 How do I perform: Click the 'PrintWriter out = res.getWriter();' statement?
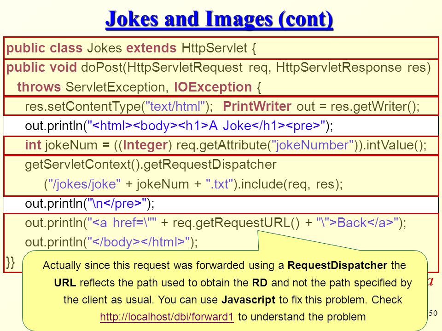tap(321, 107)
